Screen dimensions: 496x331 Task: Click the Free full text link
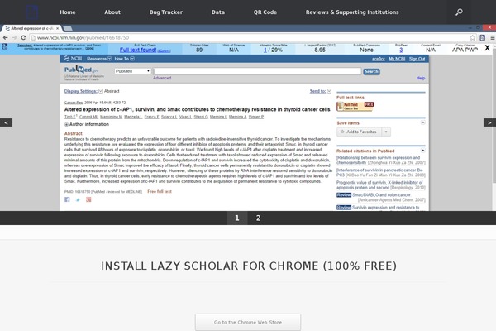click(x=160, y=191)
